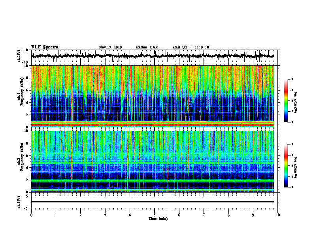Click the ch.3(V) flat line trace
Image resolution: width=313 pixels, height=241 pixels.
tap(152, 202)
